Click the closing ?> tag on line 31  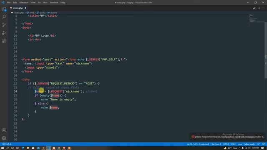(23, 120)
